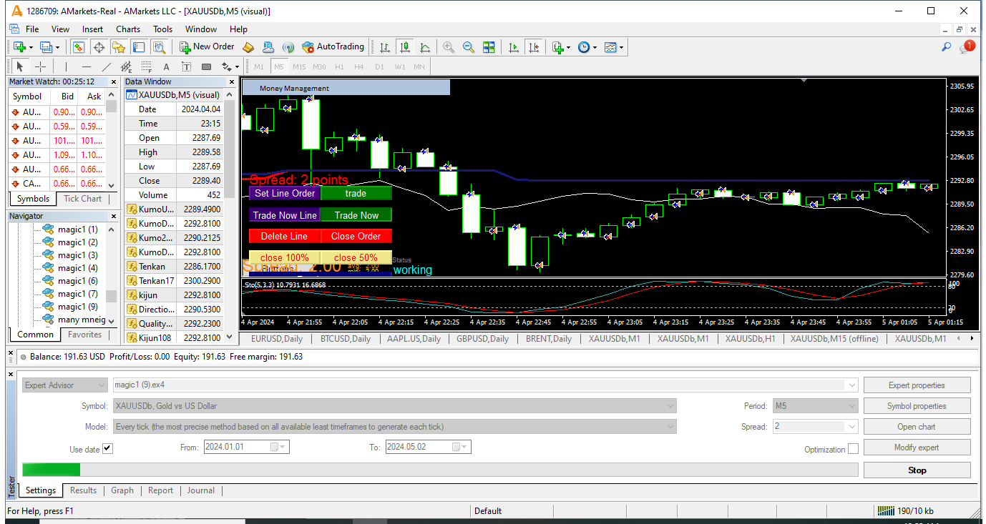Click the red Close Order chart button

coord(356,236)
